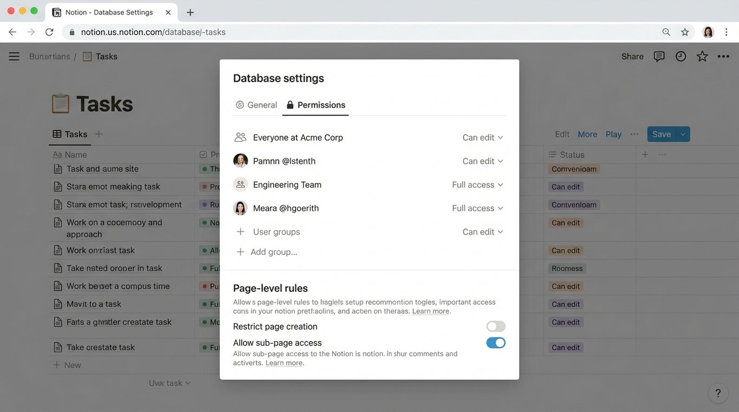Image resolution: width=739 pixels, height=412 pixels.
Task: Close the Notion browser tab
Action: pyautogui.click(x=168, y=12)
